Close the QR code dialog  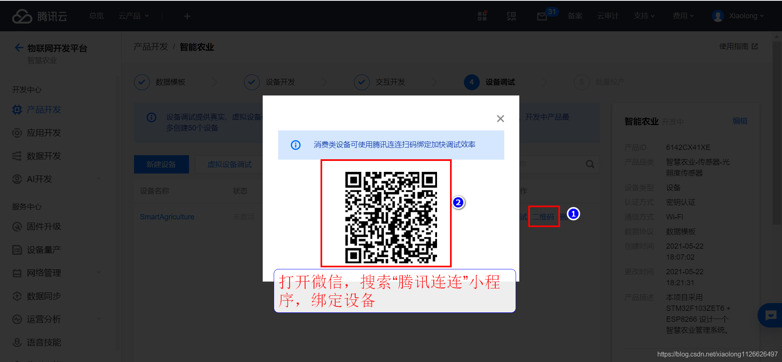pyautogui.click(x=501, y=119)
